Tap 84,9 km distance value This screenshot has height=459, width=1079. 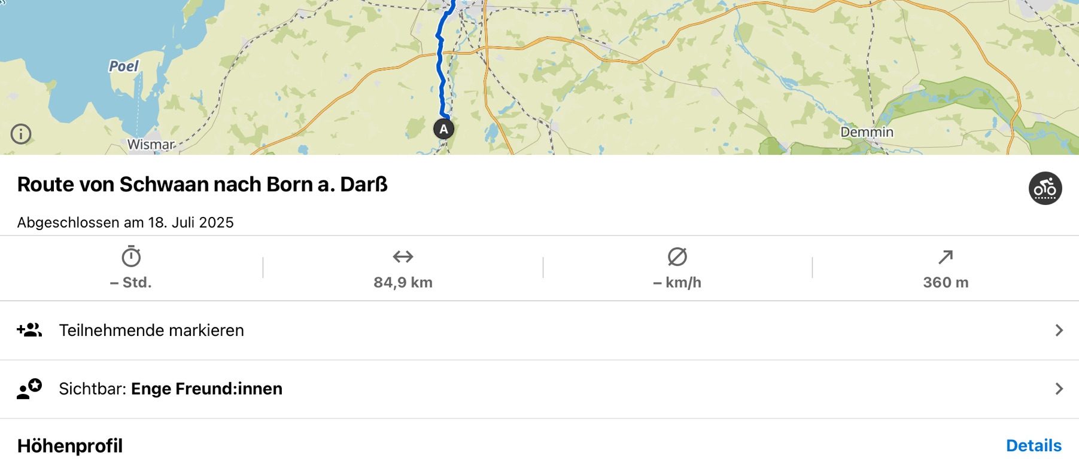(403, 283)
